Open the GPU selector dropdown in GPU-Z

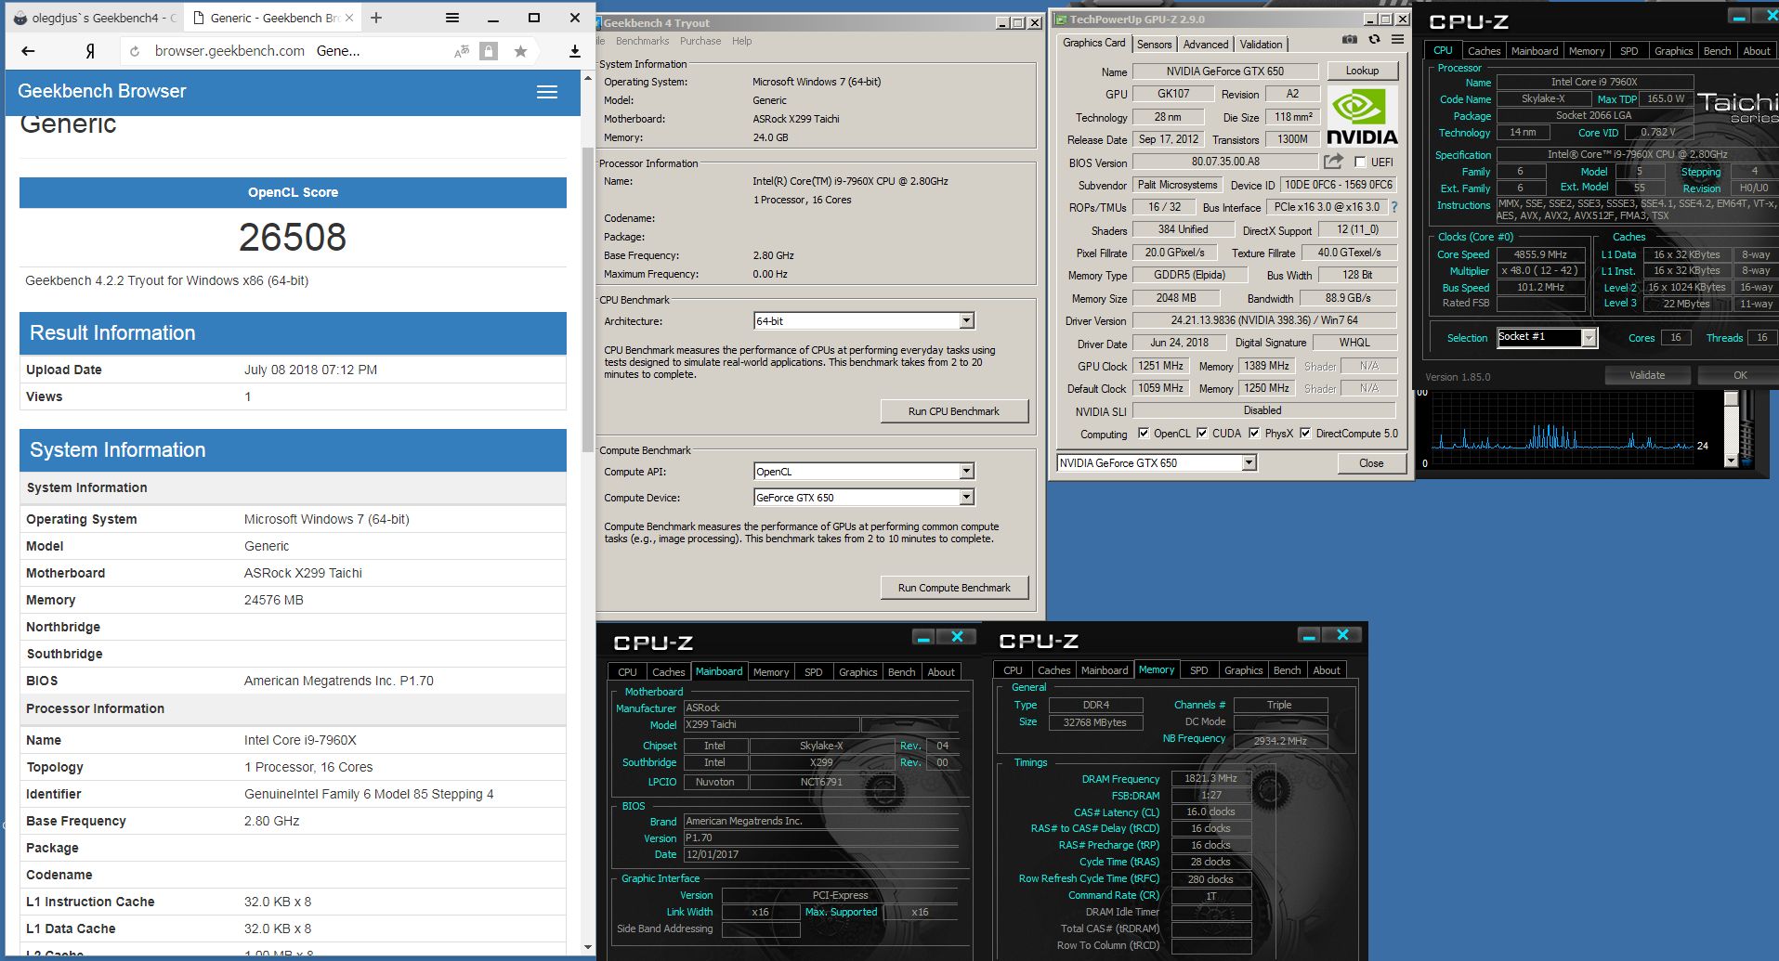click(1249, 463)
